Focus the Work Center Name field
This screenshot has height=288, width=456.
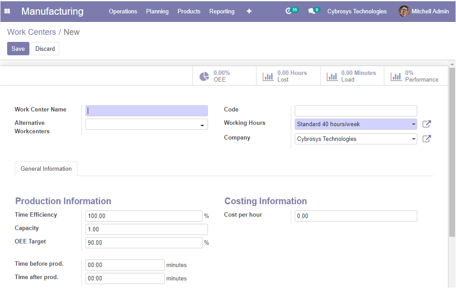tap(147, 111)
